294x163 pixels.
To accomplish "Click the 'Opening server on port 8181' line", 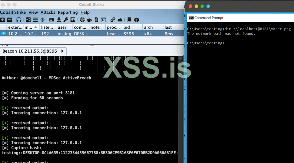I will coord(38,93).
